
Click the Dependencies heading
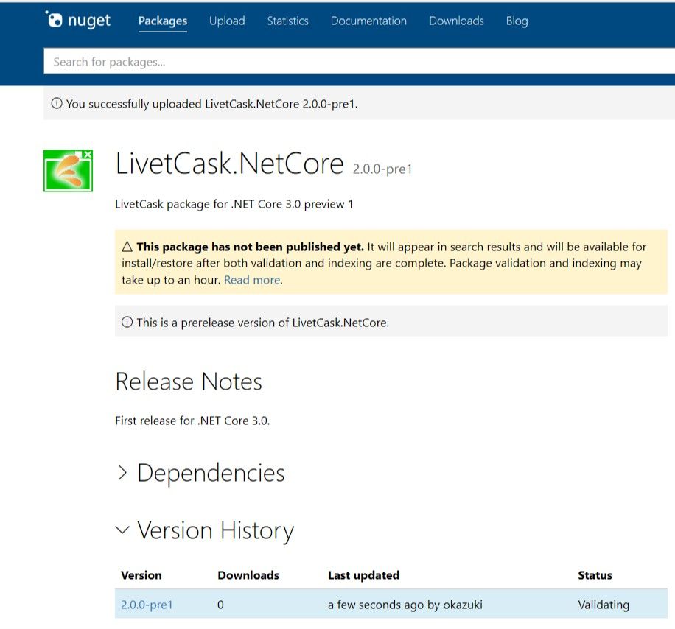[x=211, y=474]
